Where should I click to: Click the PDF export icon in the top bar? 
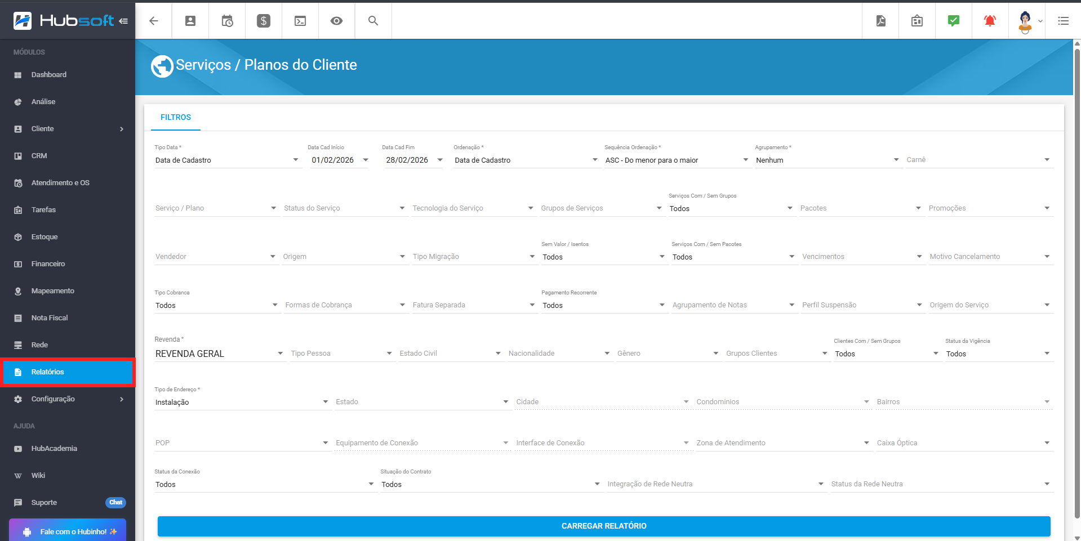(x=880, y=21)
